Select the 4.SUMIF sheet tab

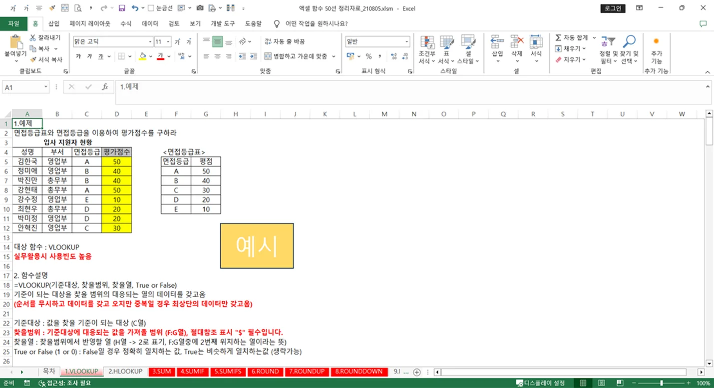[194, 372]
